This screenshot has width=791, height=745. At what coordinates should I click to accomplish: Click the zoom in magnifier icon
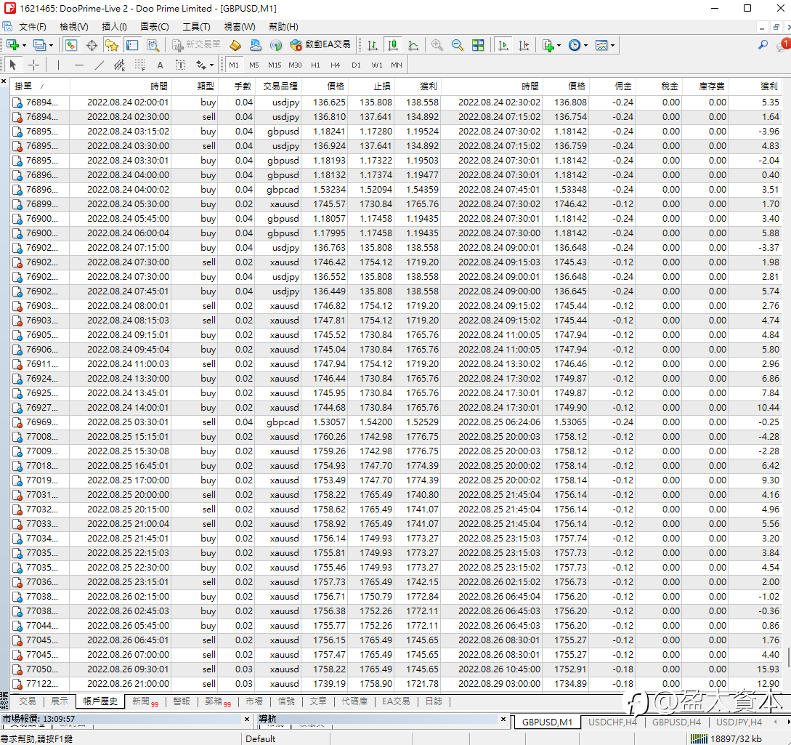pyautogui.click(x=437, y=45)
